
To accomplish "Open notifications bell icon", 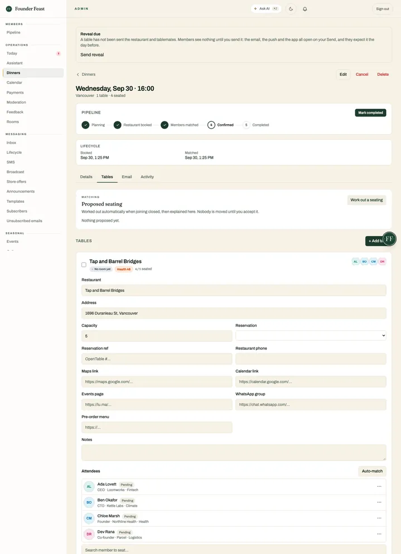I will tap(305, 9).
